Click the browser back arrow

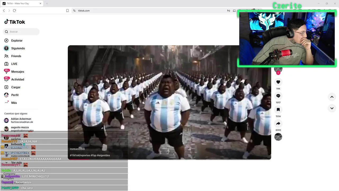point(4,11)
